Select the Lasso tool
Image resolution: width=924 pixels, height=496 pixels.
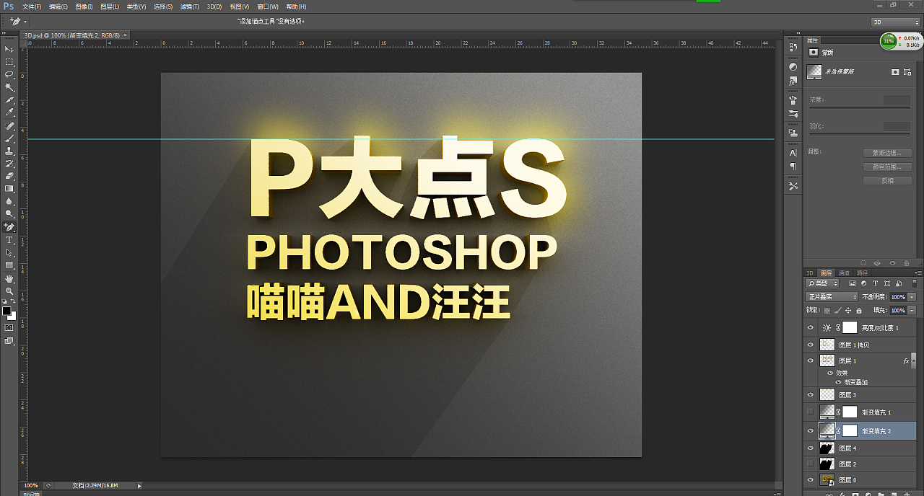click(9, 74)
